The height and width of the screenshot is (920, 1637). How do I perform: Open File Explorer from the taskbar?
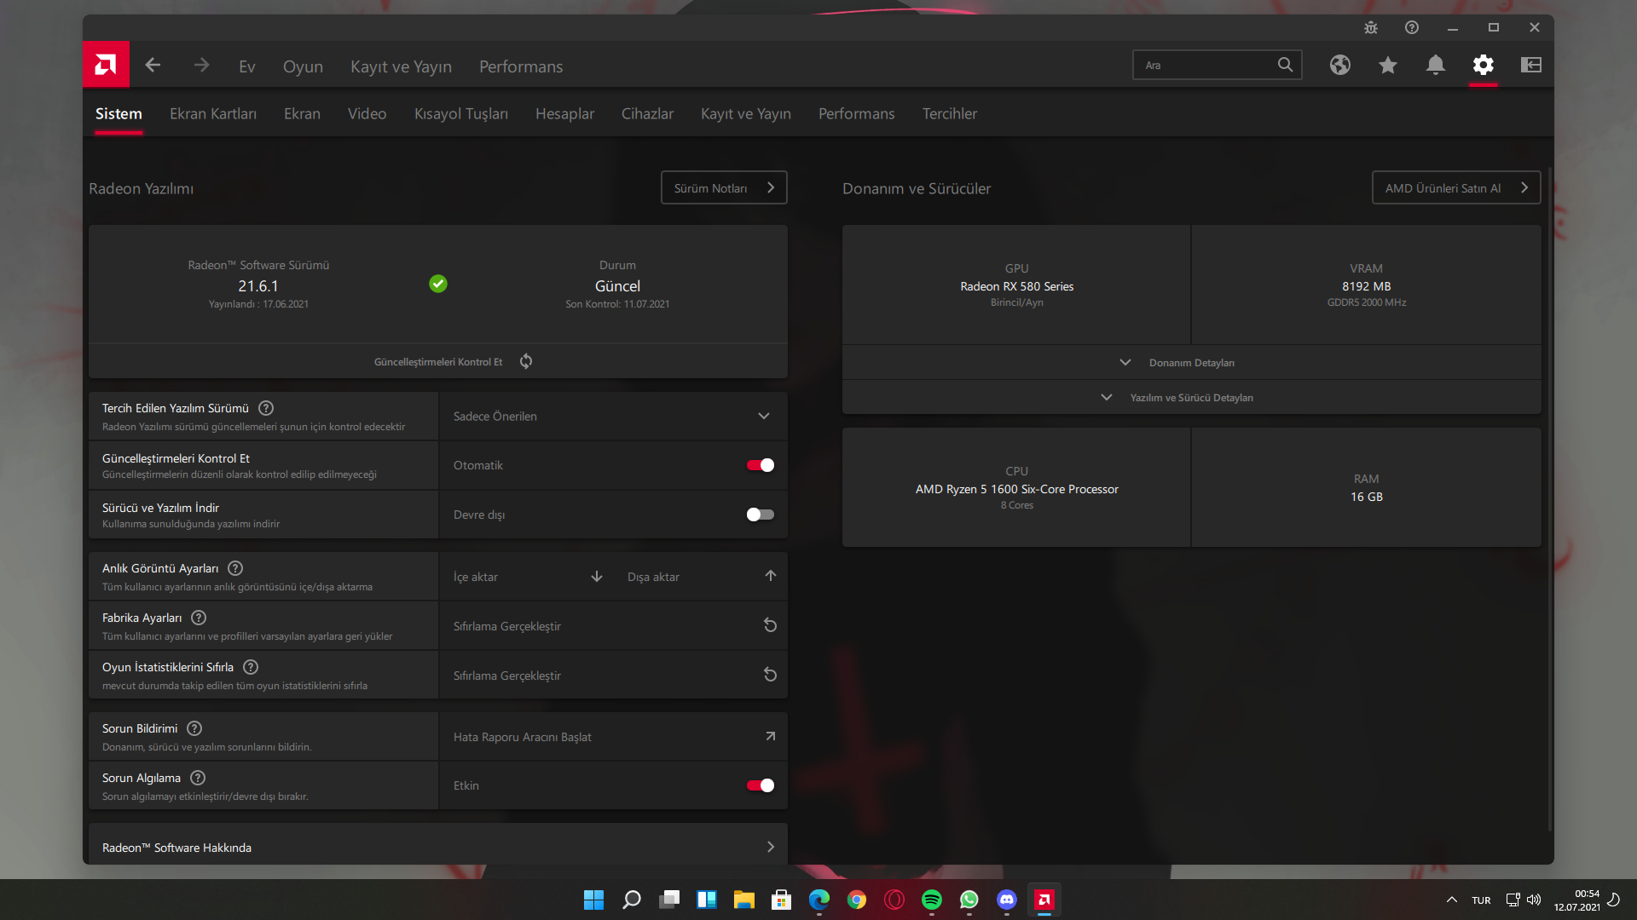tap(744, 900)
